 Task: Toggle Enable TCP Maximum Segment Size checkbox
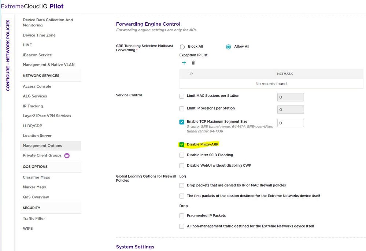[182, 122]
